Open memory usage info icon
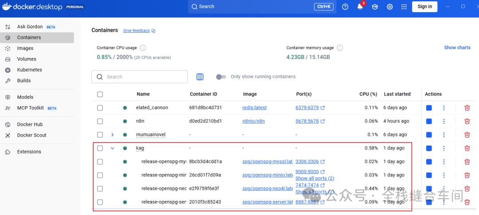Image resolution: width=479 pixels, height=215 pixels. [x=340, y=48]
